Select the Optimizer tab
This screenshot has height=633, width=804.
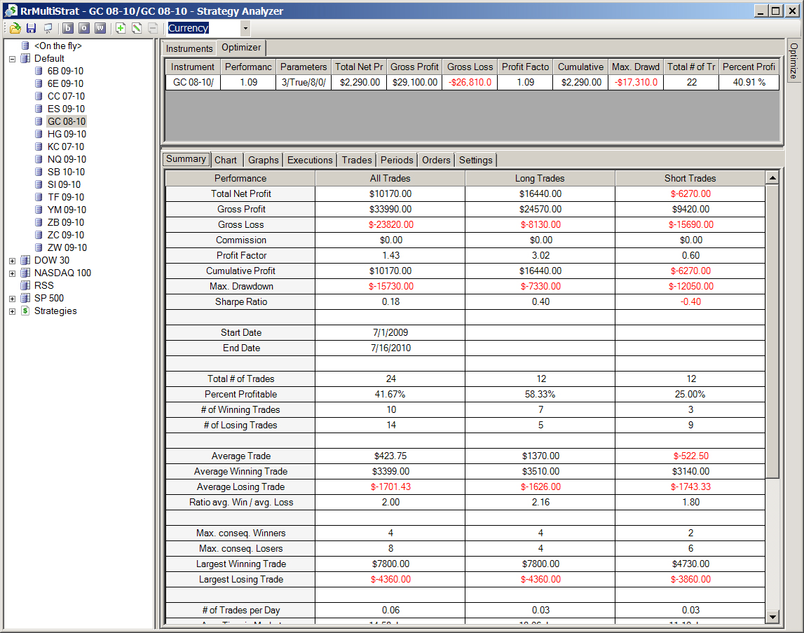tap(241, 48)
